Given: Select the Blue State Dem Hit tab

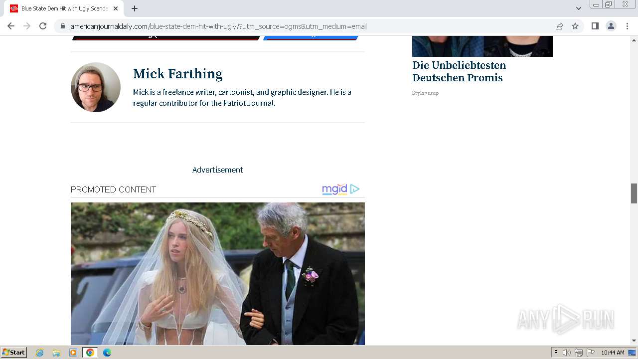Looking at the screenshot, I should (63, 8).
